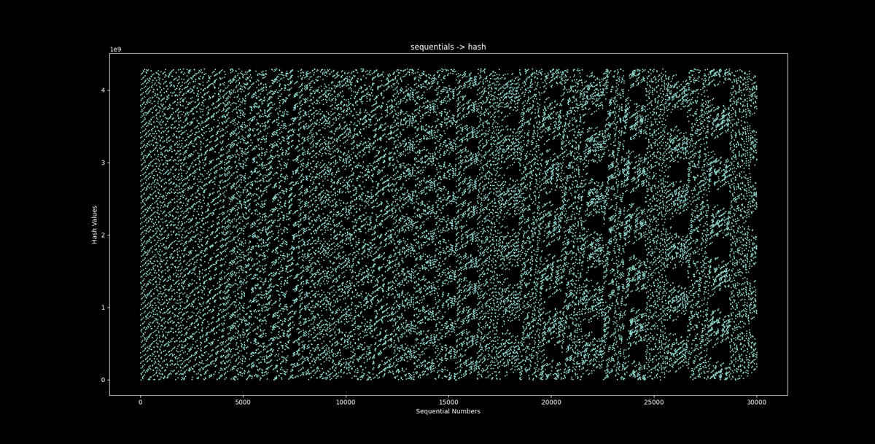The image size is (875, 444).
Task: Click the y-axis tick label "1"
Action: (104, 307)
